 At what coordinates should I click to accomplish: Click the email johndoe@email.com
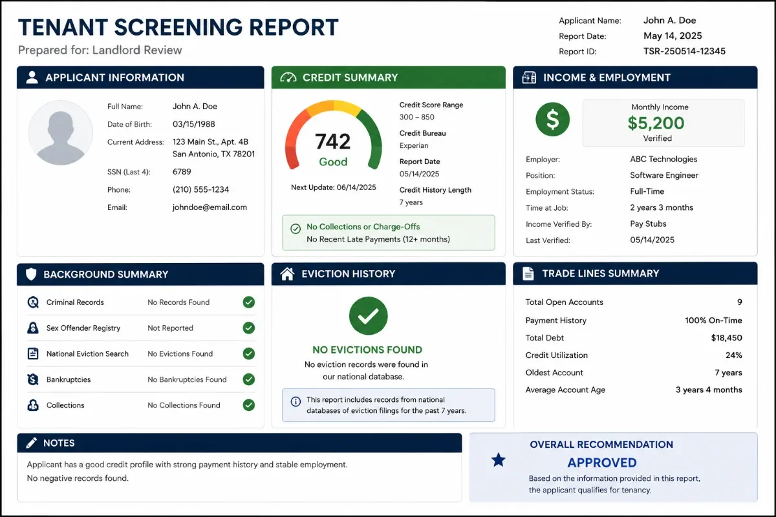coord(210,207)
